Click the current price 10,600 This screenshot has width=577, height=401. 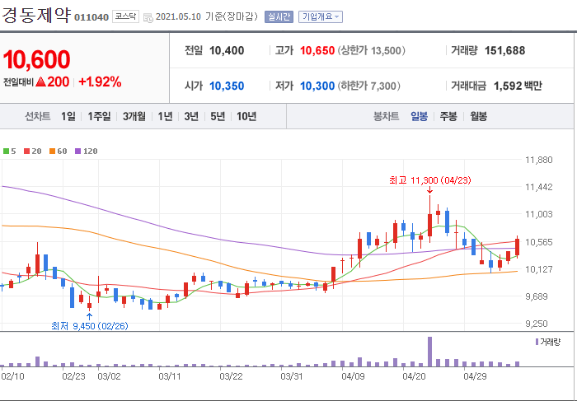coord(36,59)
